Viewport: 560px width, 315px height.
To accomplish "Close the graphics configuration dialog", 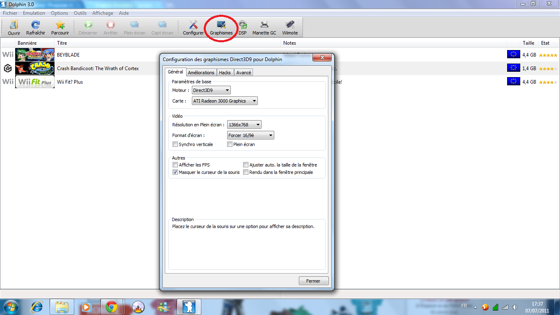I will click(x=322, y=57).
